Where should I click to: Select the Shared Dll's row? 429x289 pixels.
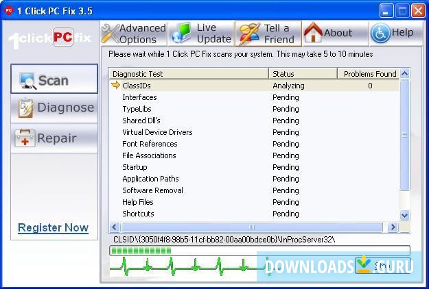pyautogui.click(x=253, y=121)
